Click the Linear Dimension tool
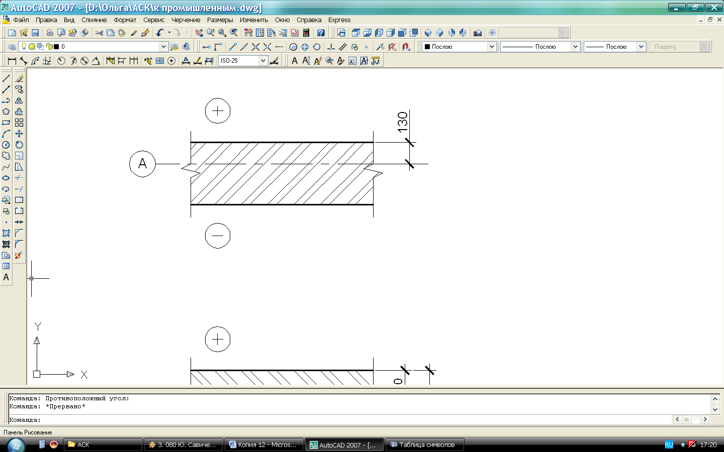The height and width of the screenshot is (452, 724). pyautogui.click(x=12, y=61)
